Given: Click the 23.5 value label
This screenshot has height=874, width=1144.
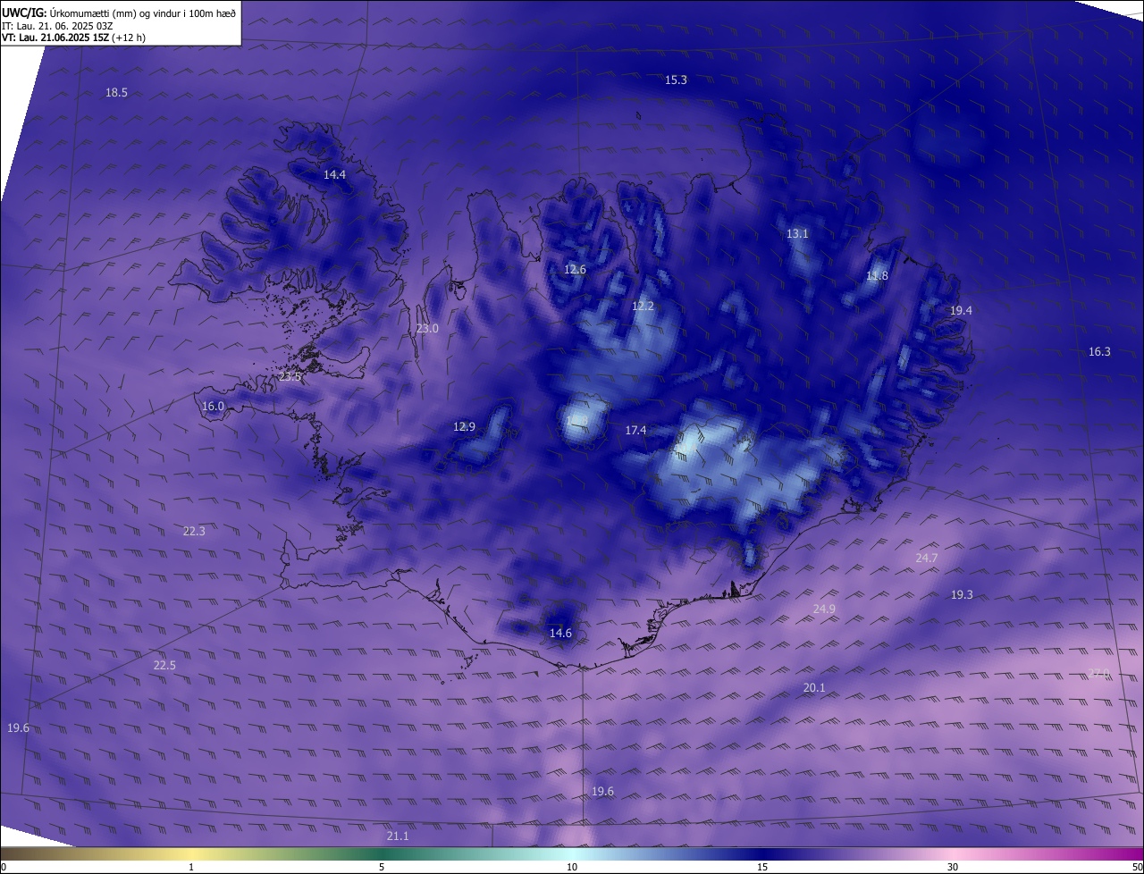Looking at the screenshot, I should point(290,376).
